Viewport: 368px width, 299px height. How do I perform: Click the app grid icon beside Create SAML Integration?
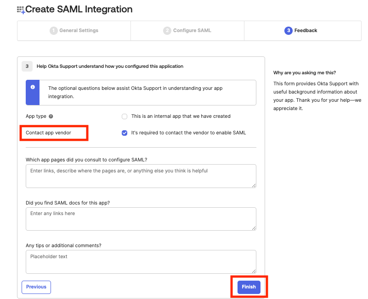click(21, 10)
